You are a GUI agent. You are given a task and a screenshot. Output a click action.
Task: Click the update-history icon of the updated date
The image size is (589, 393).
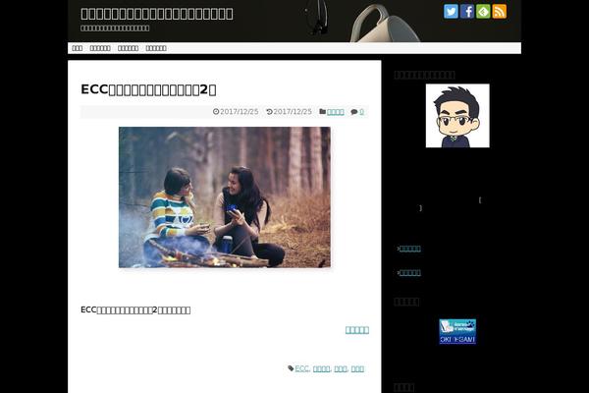269,112
